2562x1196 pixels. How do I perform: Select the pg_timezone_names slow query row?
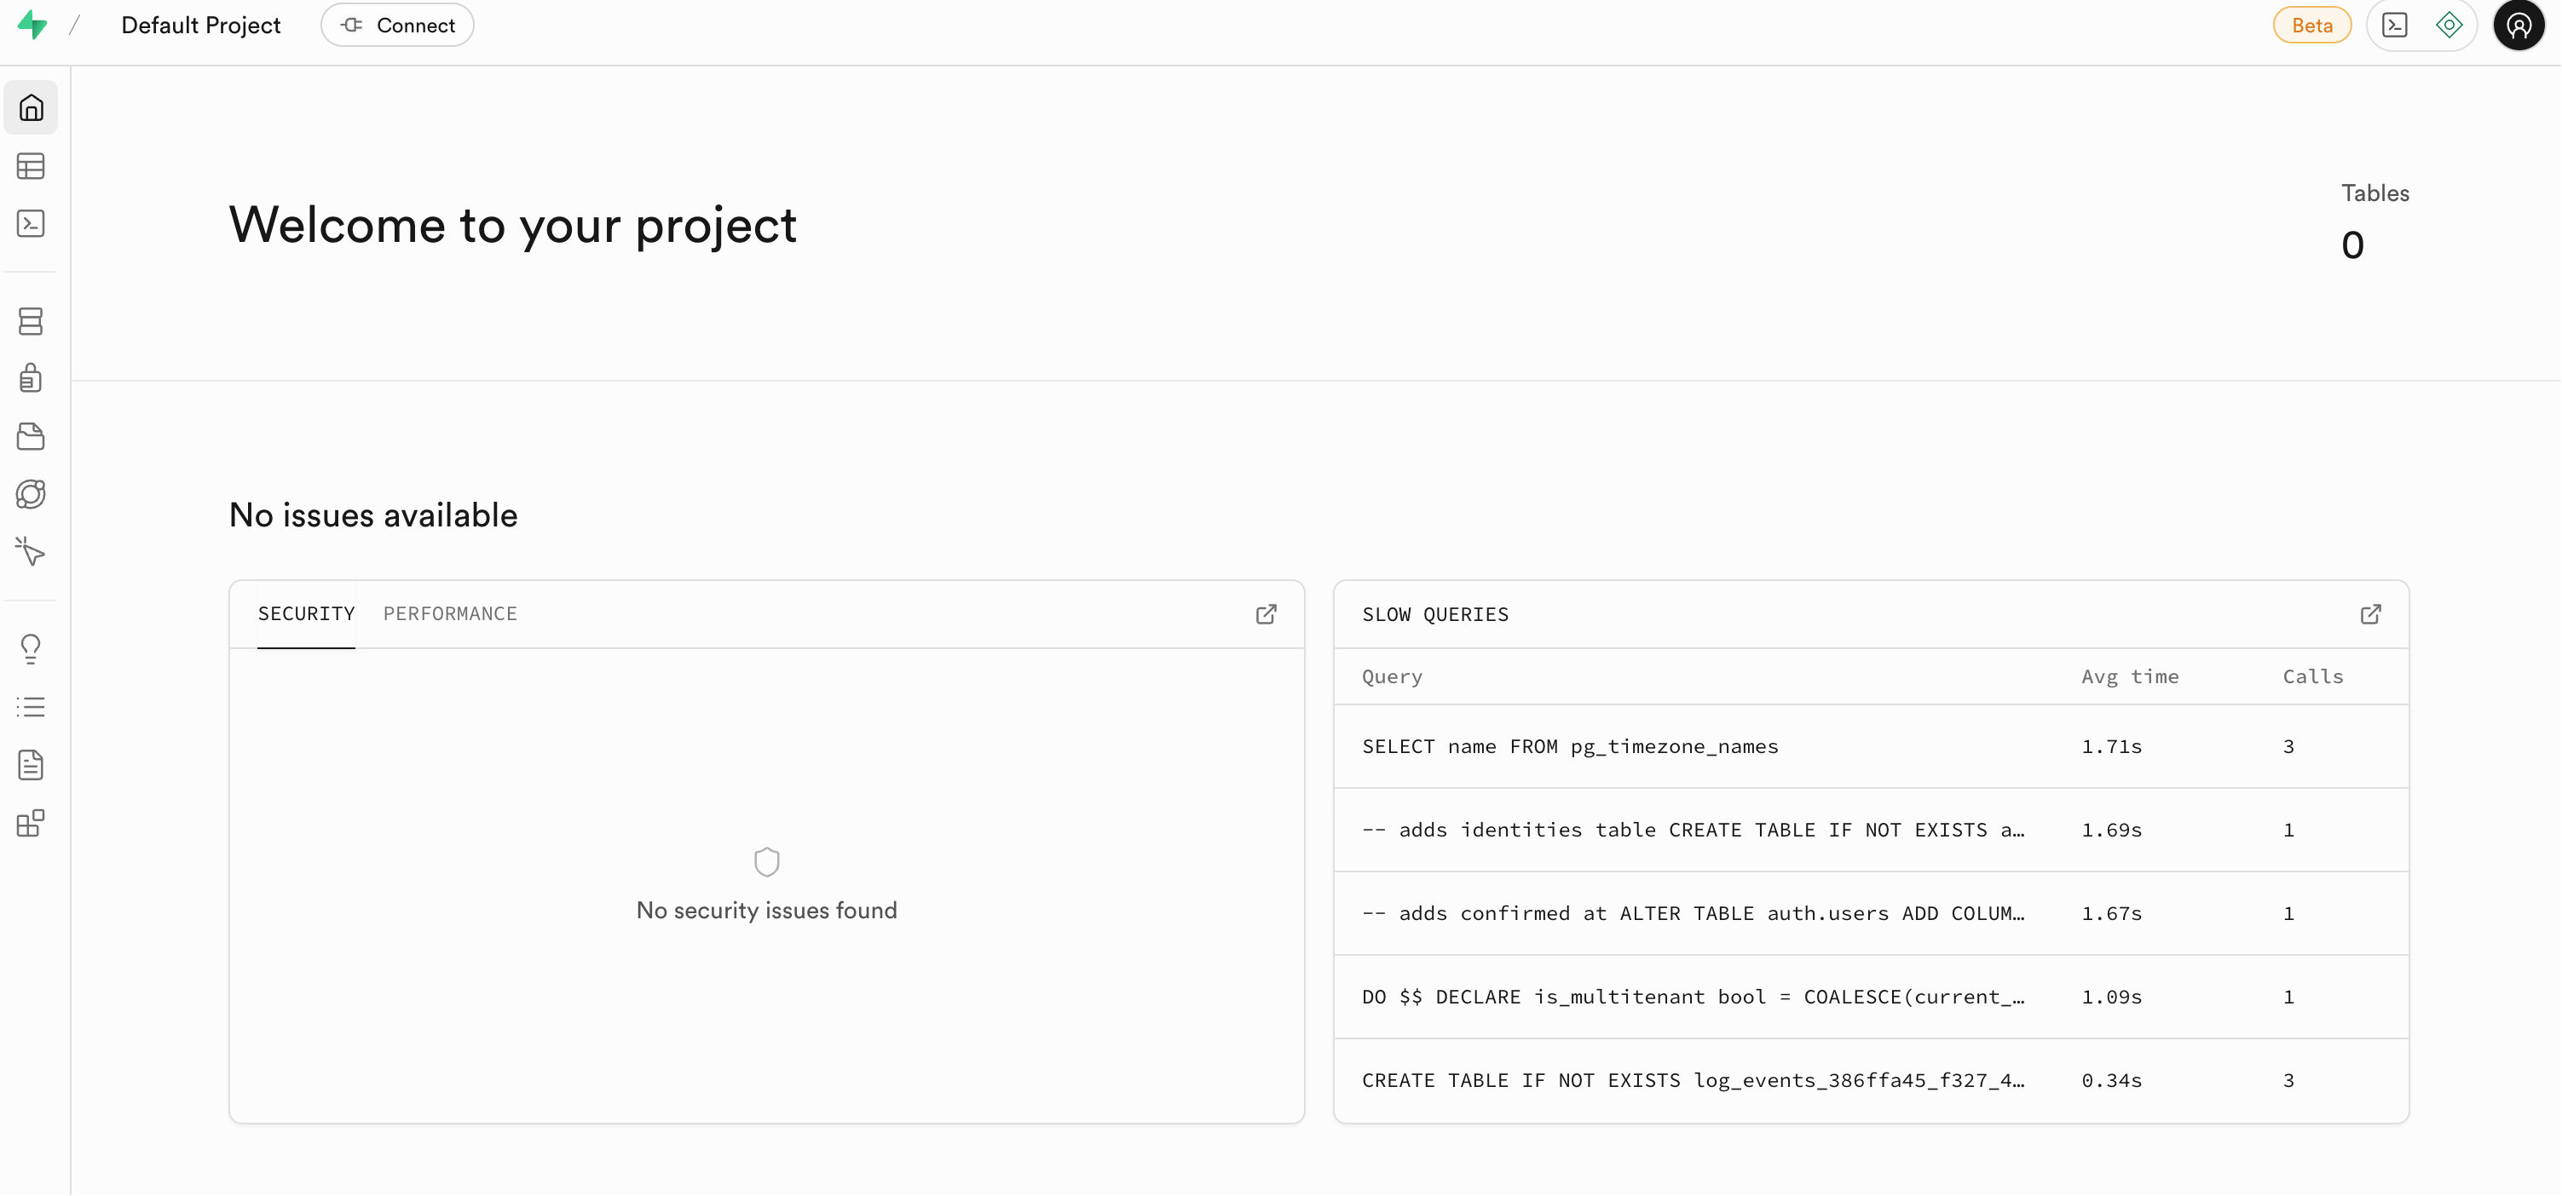(1871, 746)
